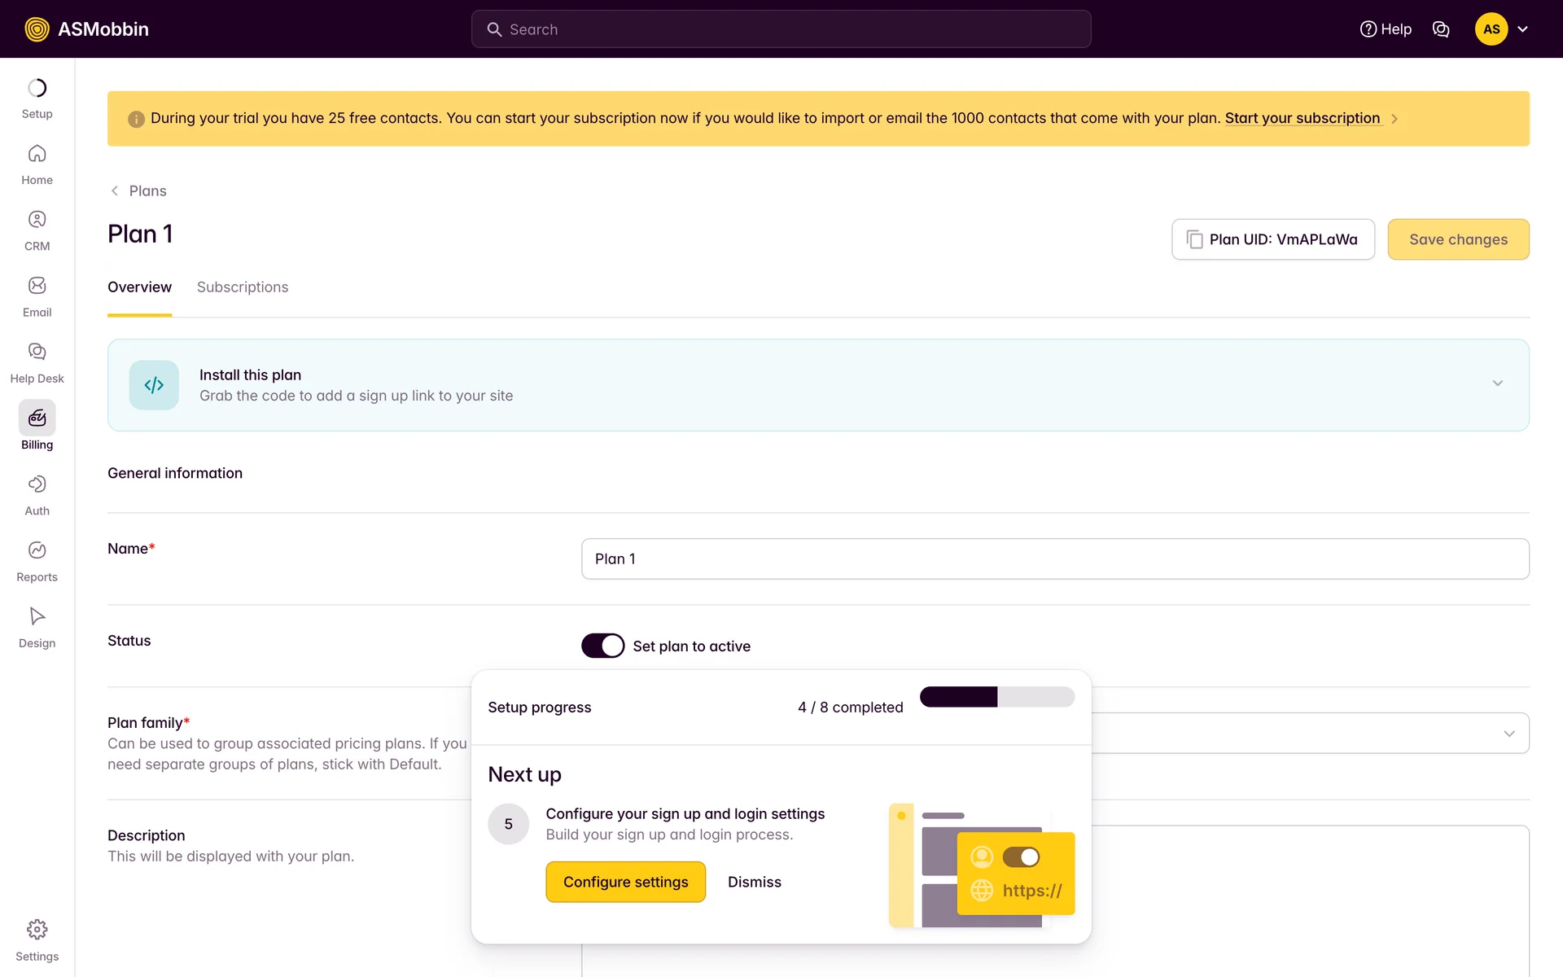The height and width of the screenshot is (977, 1563).
Task: Open the Plan family dropdown
Action: click(x=1508, y=734)
